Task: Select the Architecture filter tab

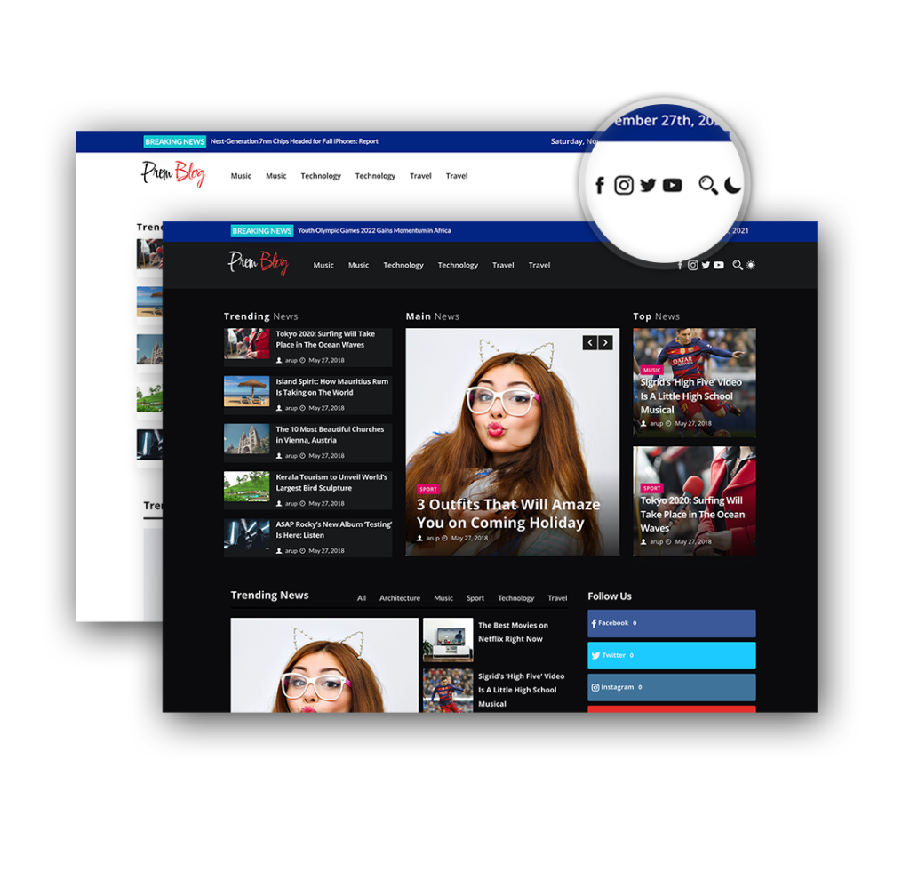Action: tap(400, 598)
